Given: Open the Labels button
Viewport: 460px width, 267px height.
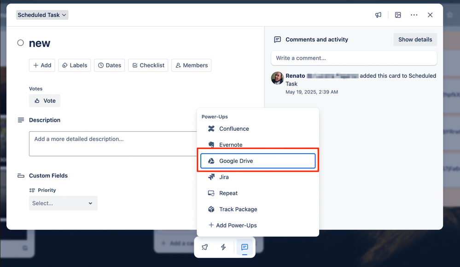Looking at the screenshot, I should pyautogui.click(x=75, y=65).
